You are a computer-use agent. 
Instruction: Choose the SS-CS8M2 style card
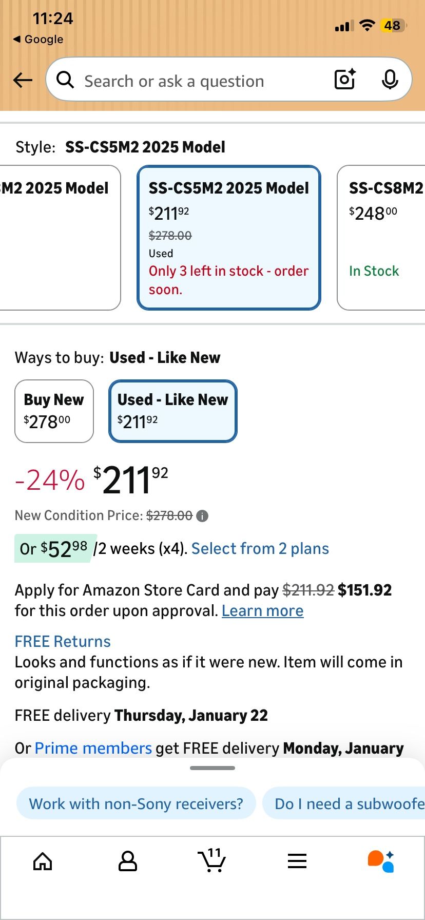pos(382,238)
